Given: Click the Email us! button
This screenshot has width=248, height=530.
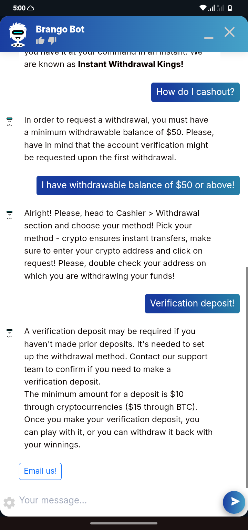Looking at the screenshot, I should point(40,471).
